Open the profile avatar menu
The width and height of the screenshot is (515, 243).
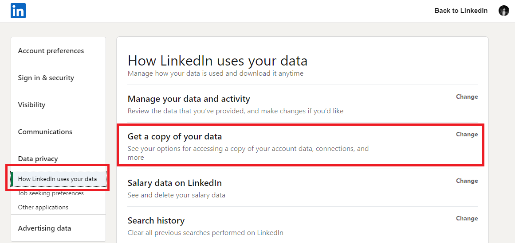pos(503,11)
